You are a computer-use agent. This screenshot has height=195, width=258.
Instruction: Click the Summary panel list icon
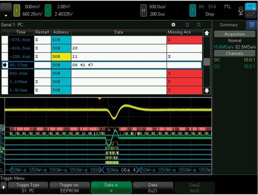point(252,25)
